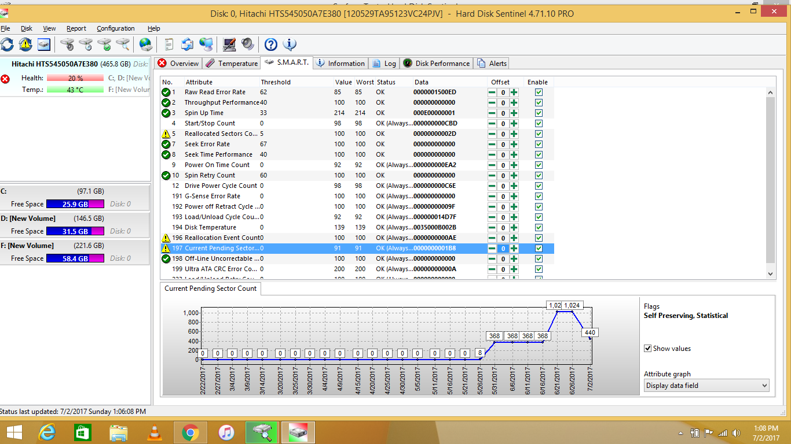Open the Log tab
This screenshot has height=444, width=791.
tap(384, 64)
